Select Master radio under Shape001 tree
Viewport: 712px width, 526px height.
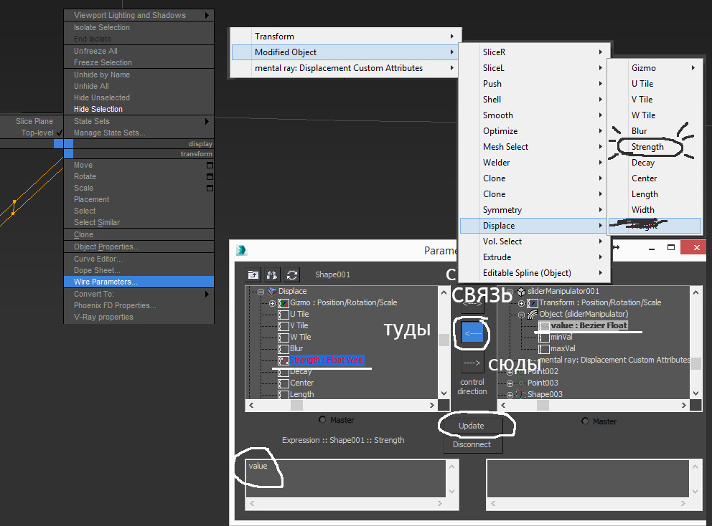(x=322, y=420)
